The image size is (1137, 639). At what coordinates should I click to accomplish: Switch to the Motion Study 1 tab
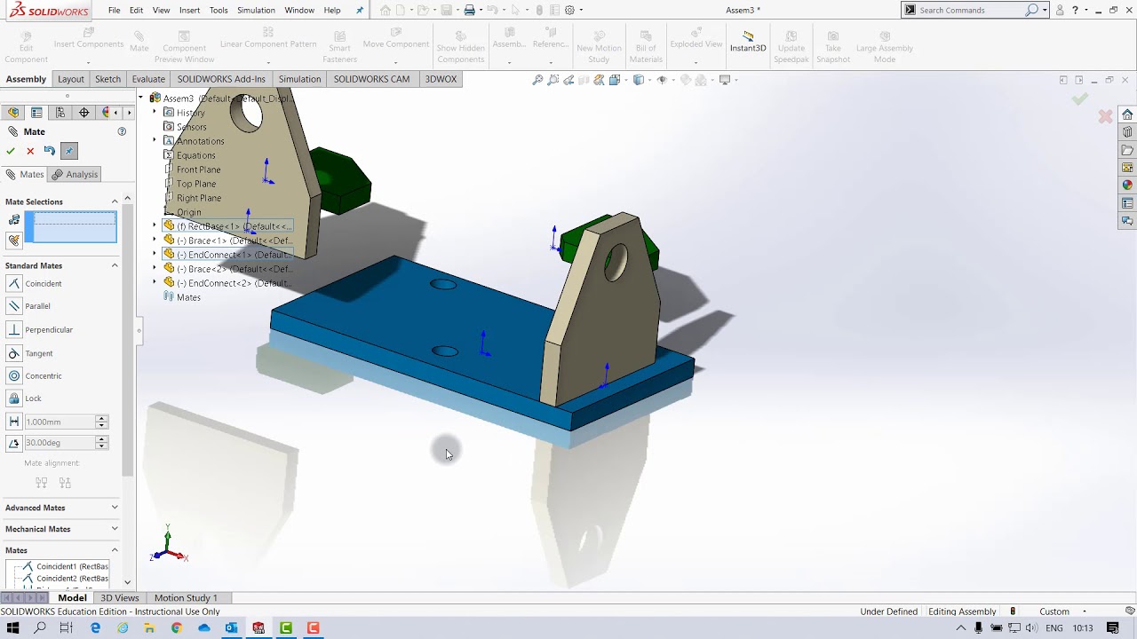pos(186,598)
